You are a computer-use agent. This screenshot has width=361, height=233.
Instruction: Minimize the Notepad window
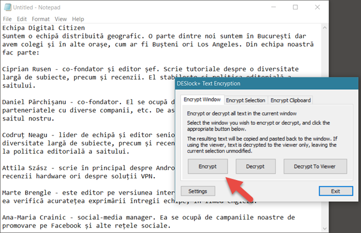click(274, 7)
